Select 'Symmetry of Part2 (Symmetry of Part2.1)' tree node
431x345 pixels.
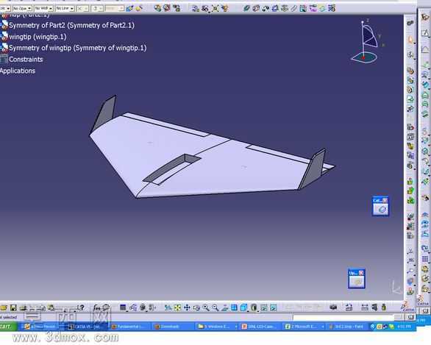(71, 25)
